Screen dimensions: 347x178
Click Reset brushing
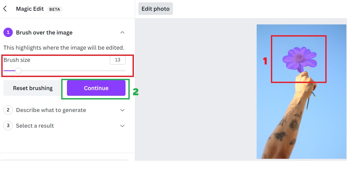33,88
